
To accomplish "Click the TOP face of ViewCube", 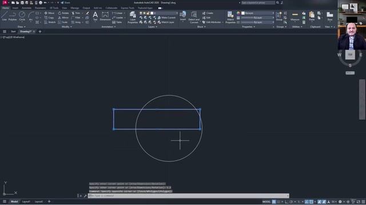I will coord(350,55).
